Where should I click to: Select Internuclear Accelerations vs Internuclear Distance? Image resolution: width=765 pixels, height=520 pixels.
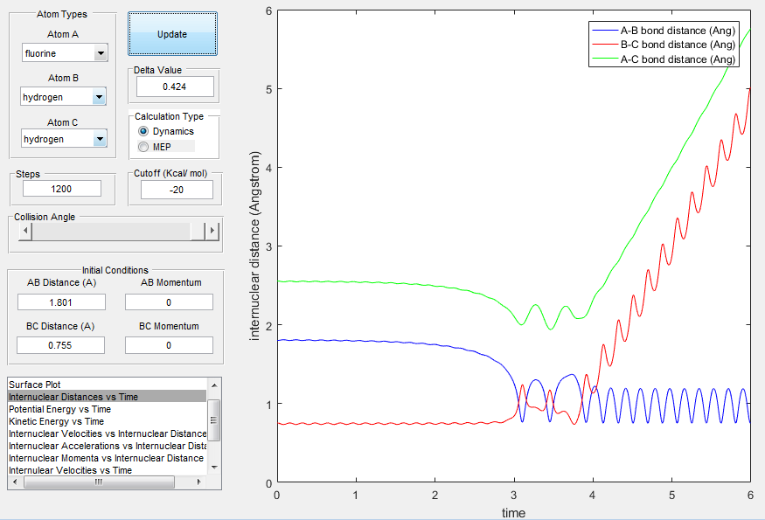click(x=108, y=446)
